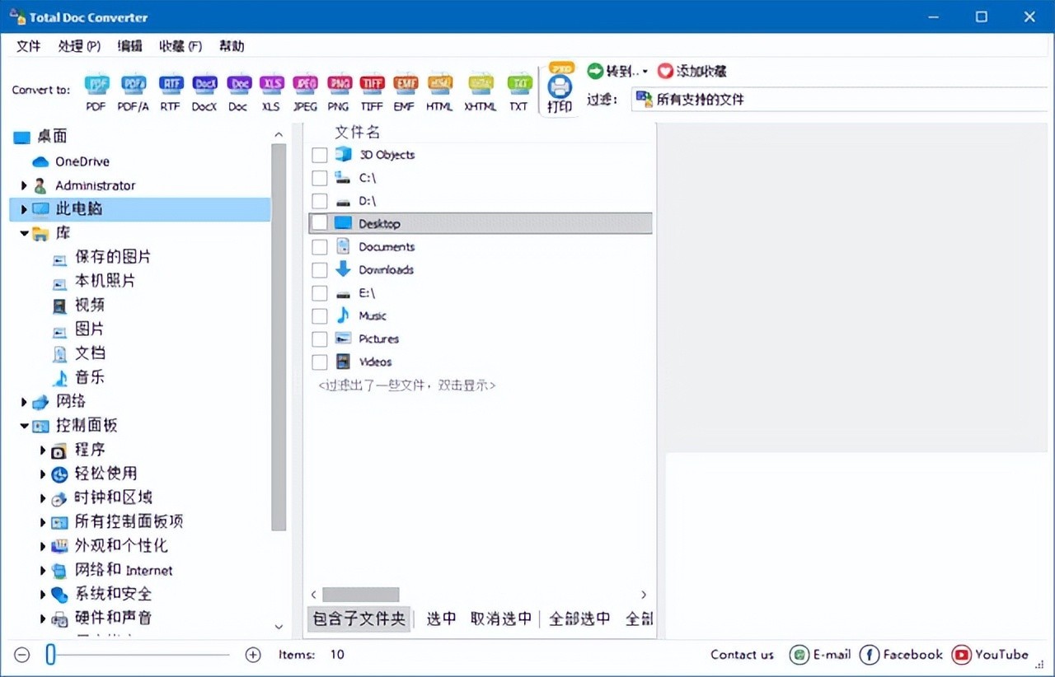Expand the 轻松使用 tree node
The height and width of the screenshot is (677, 1055).
[43, 474]
